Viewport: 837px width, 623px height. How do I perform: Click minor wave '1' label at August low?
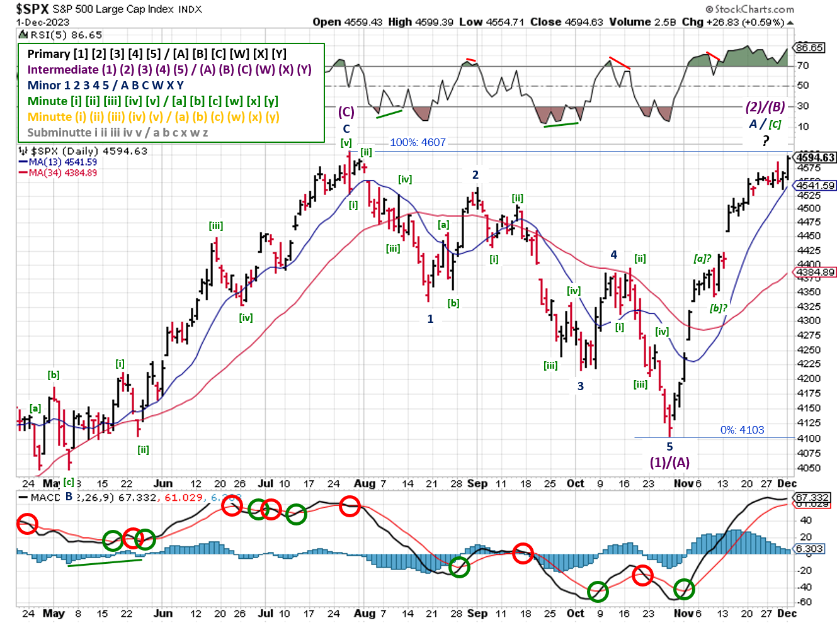(430, 319)
